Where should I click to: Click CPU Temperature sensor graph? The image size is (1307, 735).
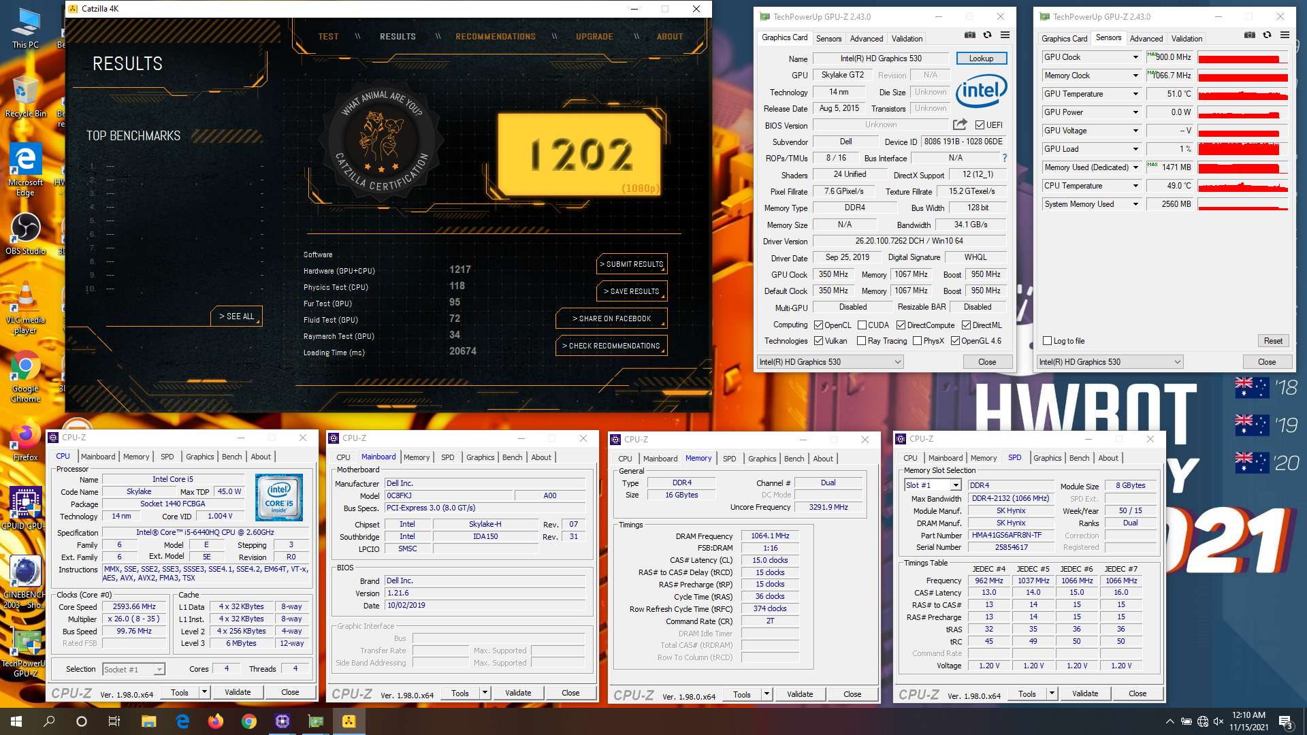pos(1243,186)
